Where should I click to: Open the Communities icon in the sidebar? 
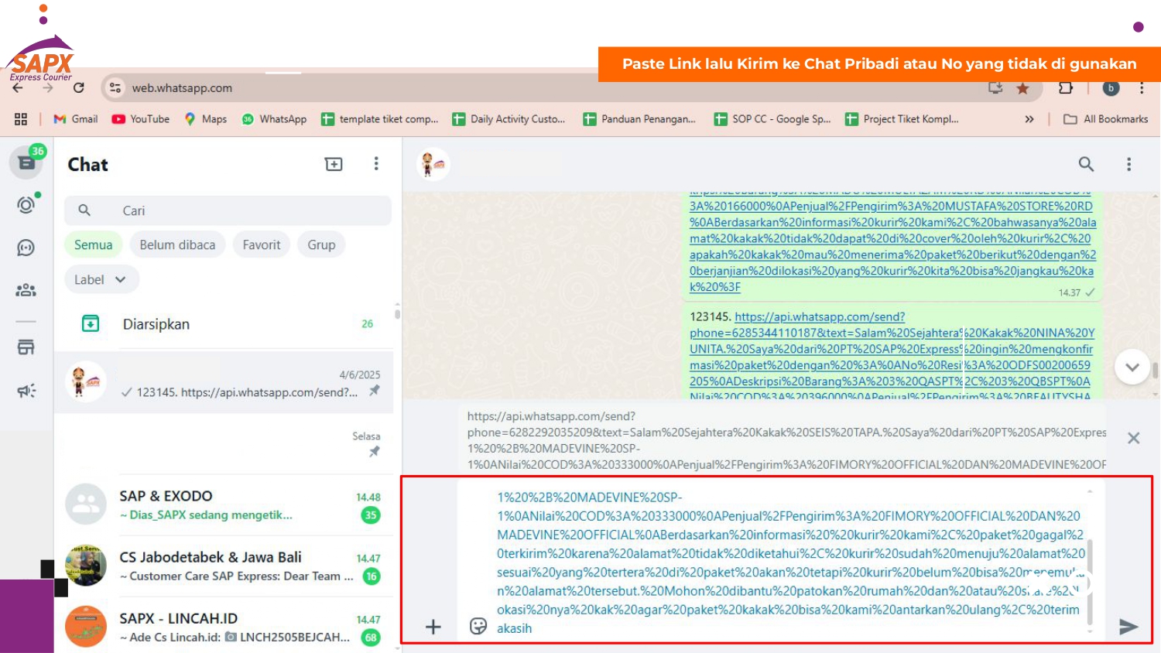26,290
